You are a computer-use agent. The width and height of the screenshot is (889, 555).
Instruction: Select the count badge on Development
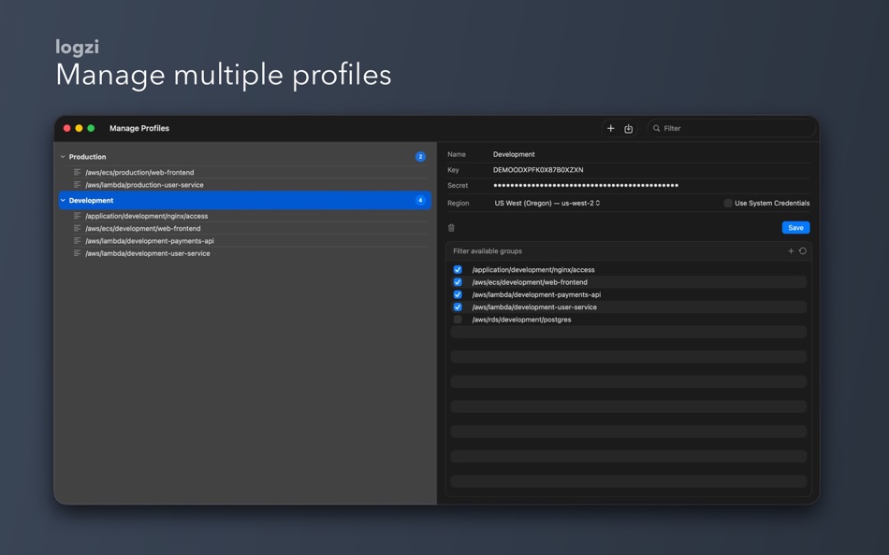tap(419, 199)
